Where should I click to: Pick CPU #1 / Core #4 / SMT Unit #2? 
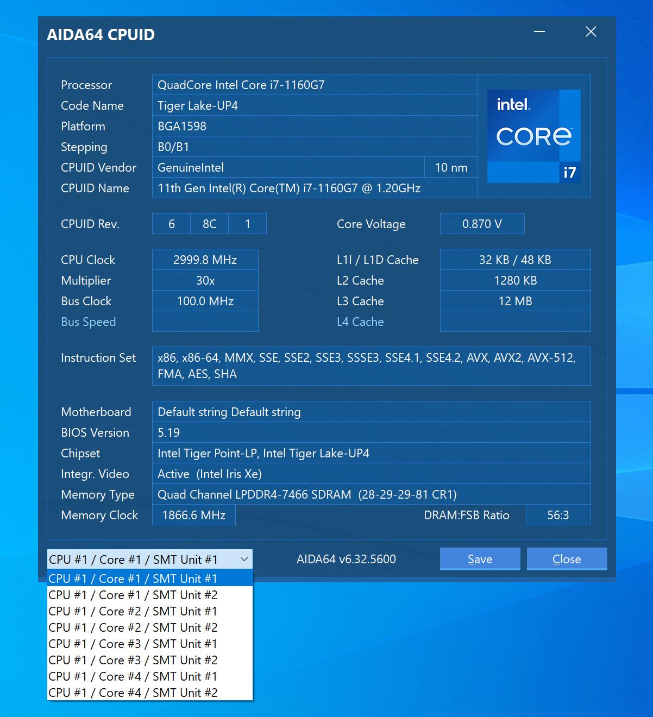coord(150,693)
